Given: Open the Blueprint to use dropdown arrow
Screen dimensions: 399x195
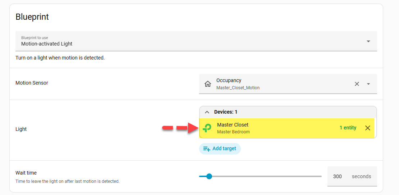Looking at the screenshot, I should (368, 41).
